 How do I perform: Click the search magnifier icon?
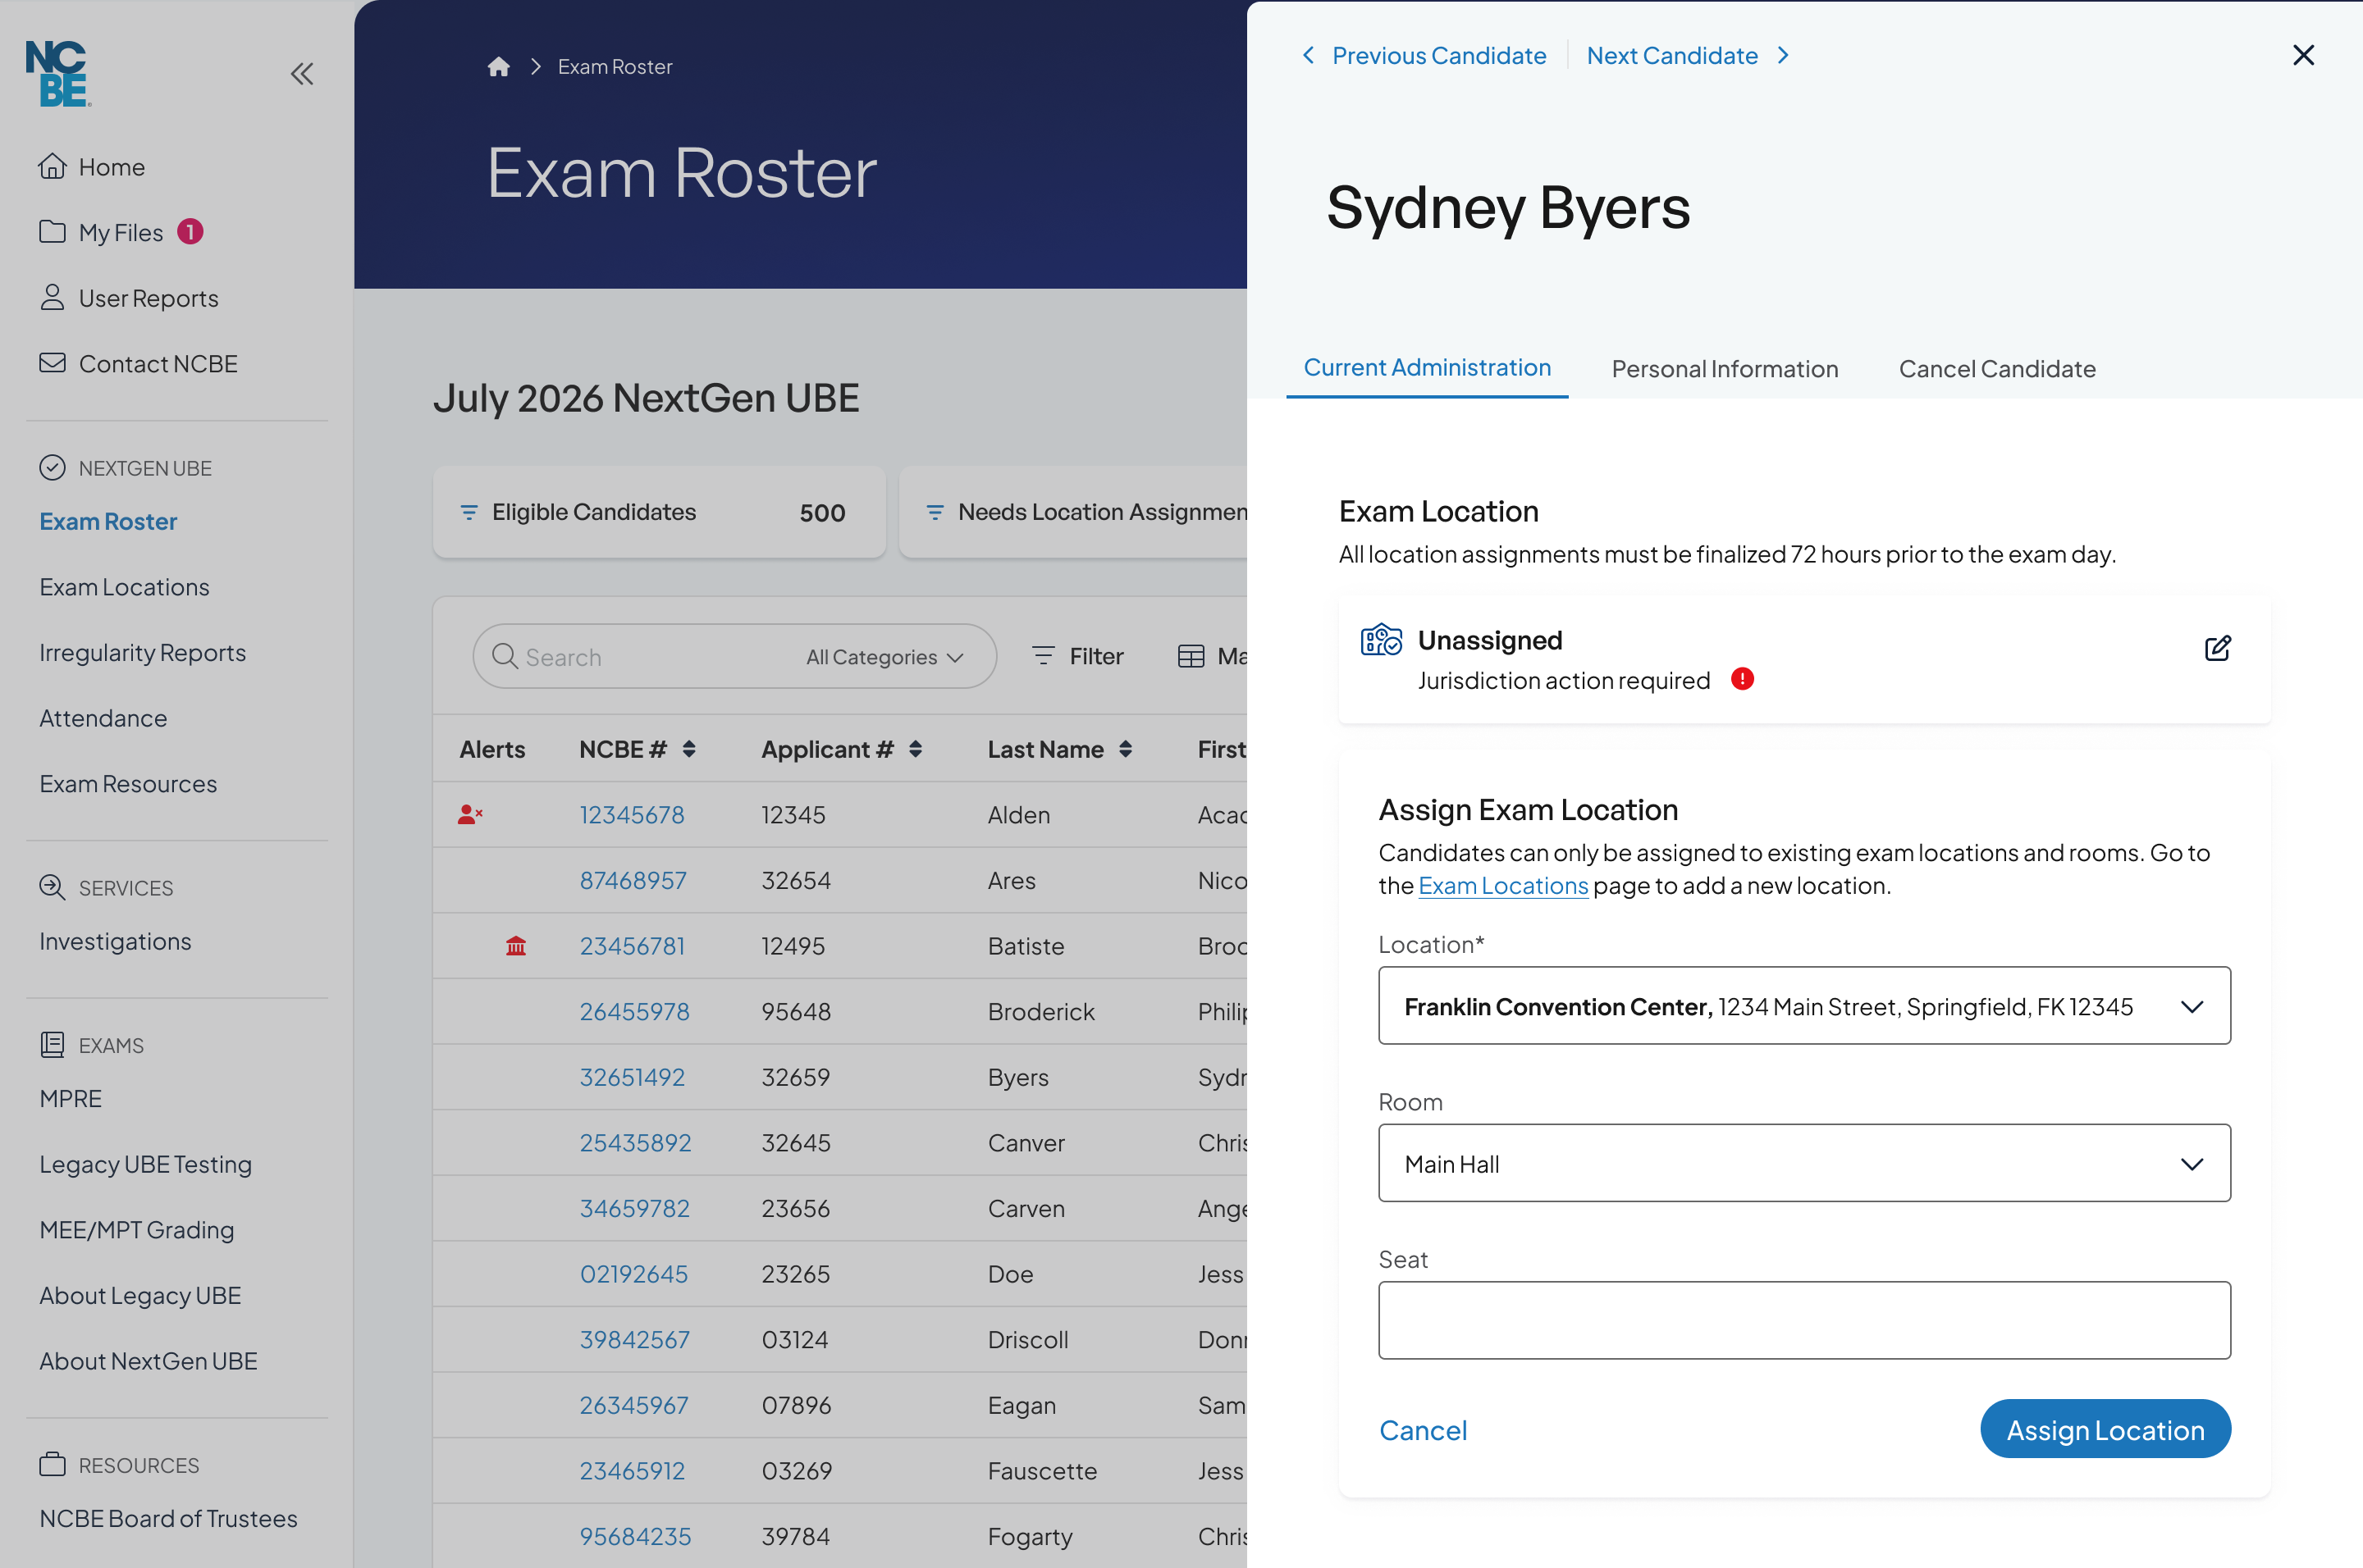click(505, 657)
